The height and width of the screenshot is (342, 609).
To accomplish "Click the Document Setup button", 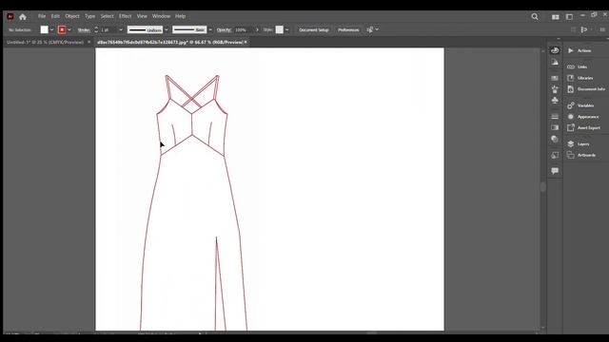I will point(314,29).
